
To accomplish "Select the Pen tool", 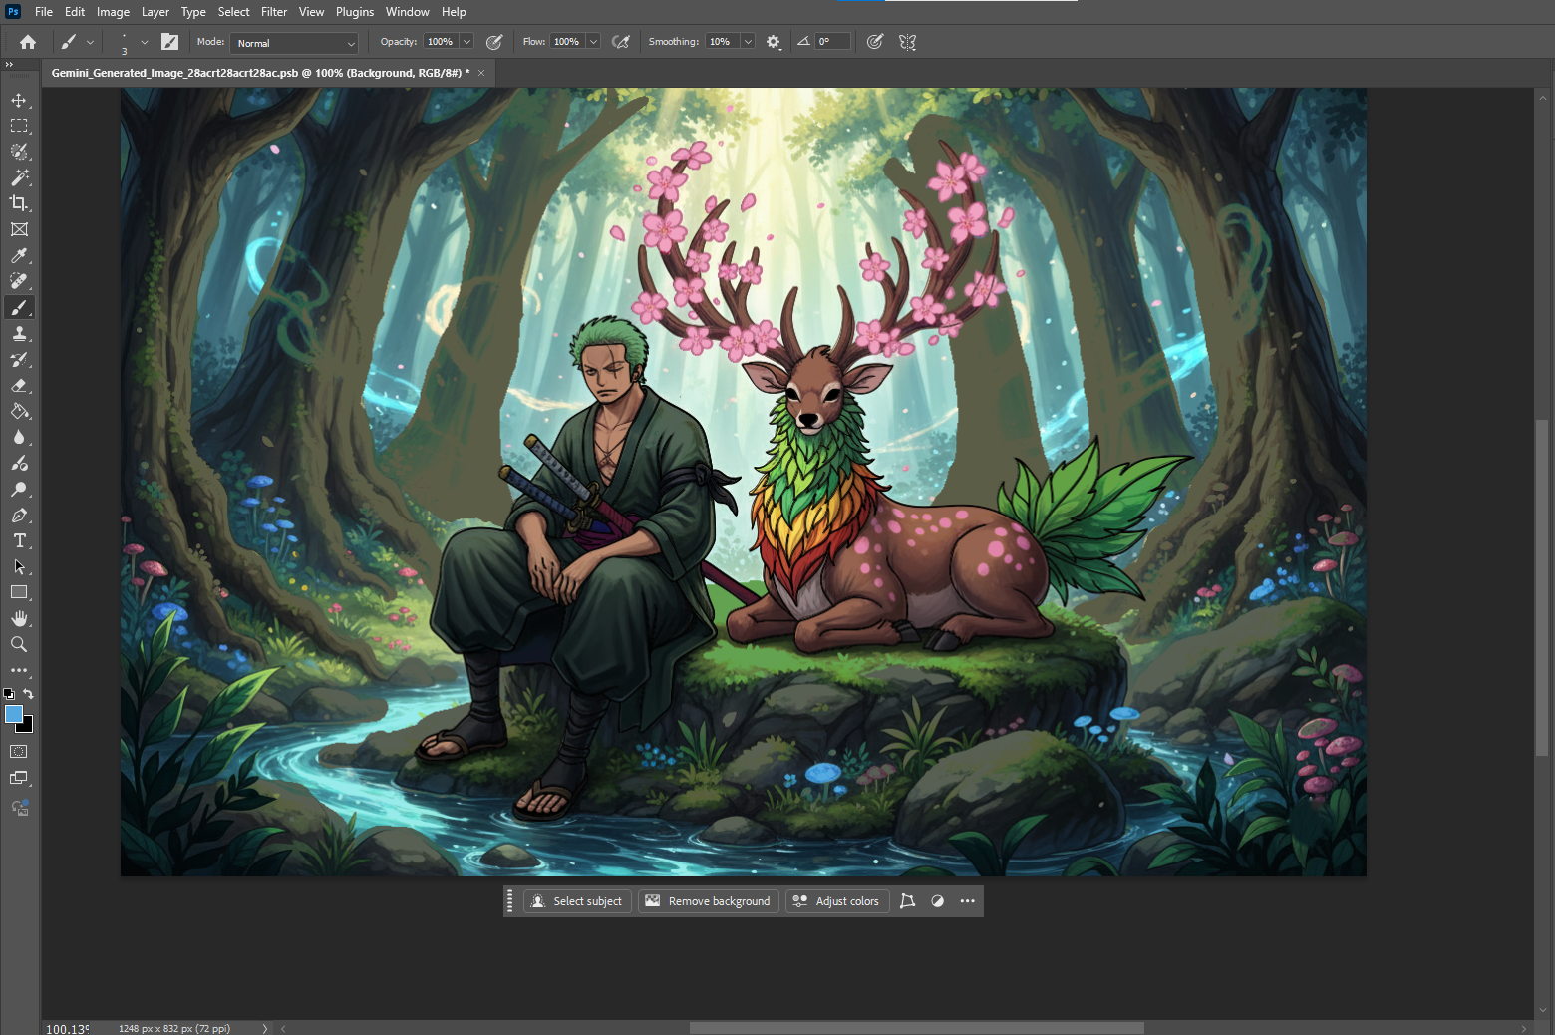I will point(19,515).
